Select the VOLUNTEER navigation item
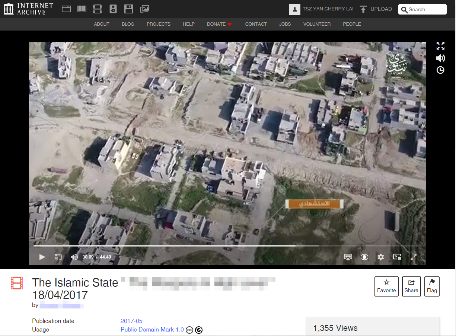456x336 pixels. tap(317, 24)
